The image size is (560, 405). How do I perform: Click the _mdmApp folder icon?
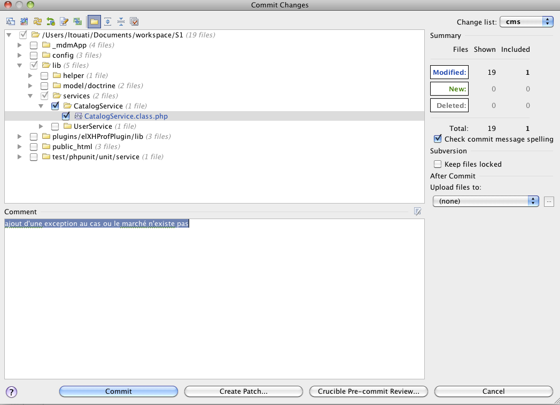[46, 45]
